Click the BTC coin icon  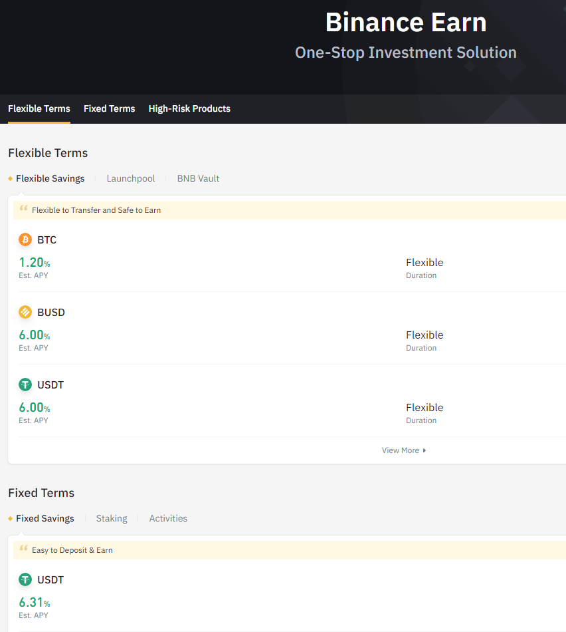[x=25, y=239]
